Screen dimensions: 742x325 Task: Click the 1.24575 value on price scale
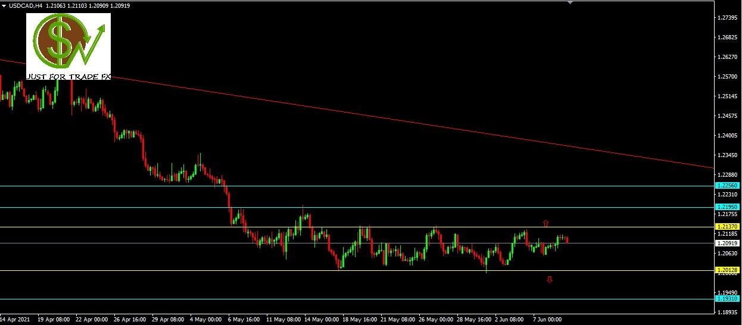click(x=728, y=116)
